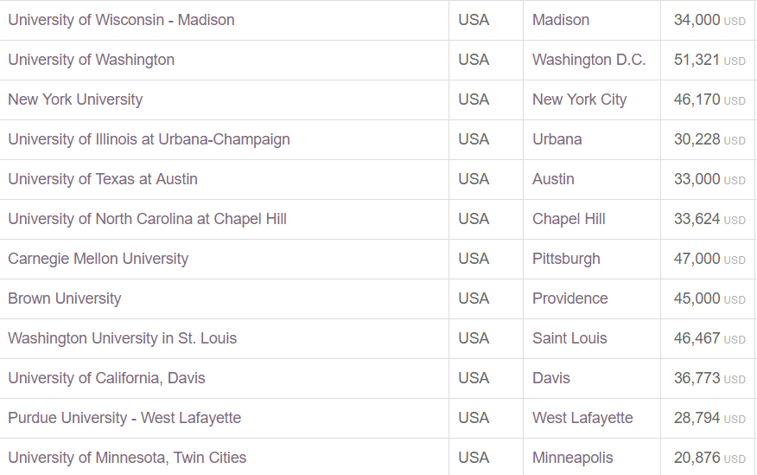Select Washington University in St. Louis
757x475 pixels.
pyautogui.click(x=122, y=338)
